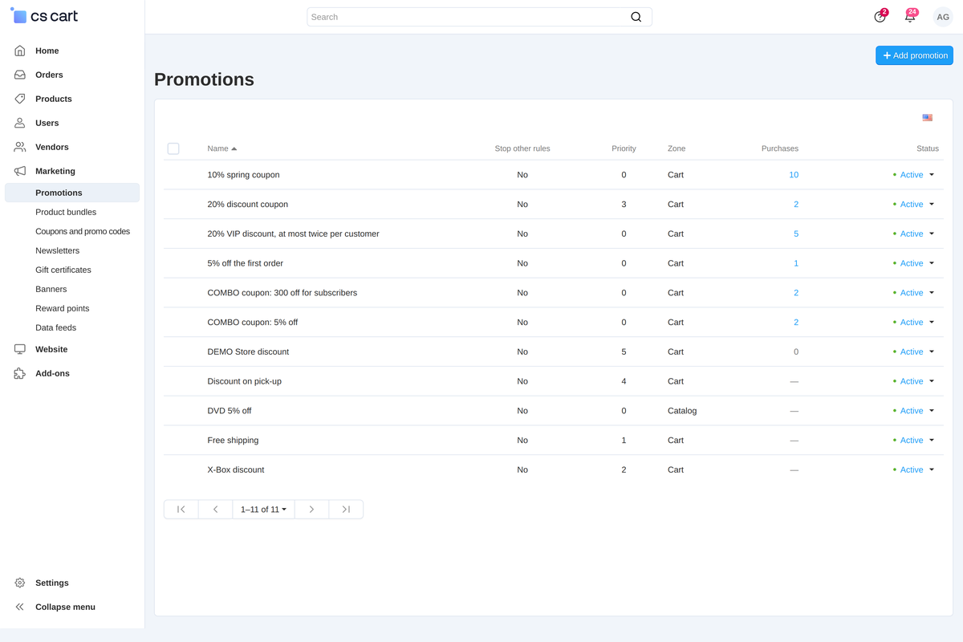Click the Website monitor icon
The image size is (963, 642).
point(20,349)
